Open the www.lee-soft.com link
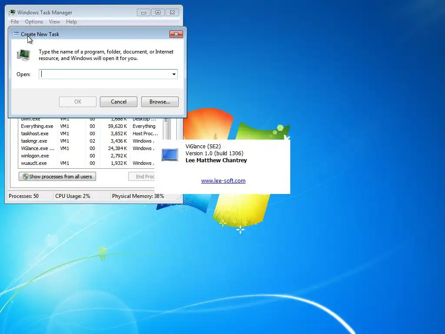Image resolution: width=445 pixels, height=334 pixels. (x=223, y=180)
